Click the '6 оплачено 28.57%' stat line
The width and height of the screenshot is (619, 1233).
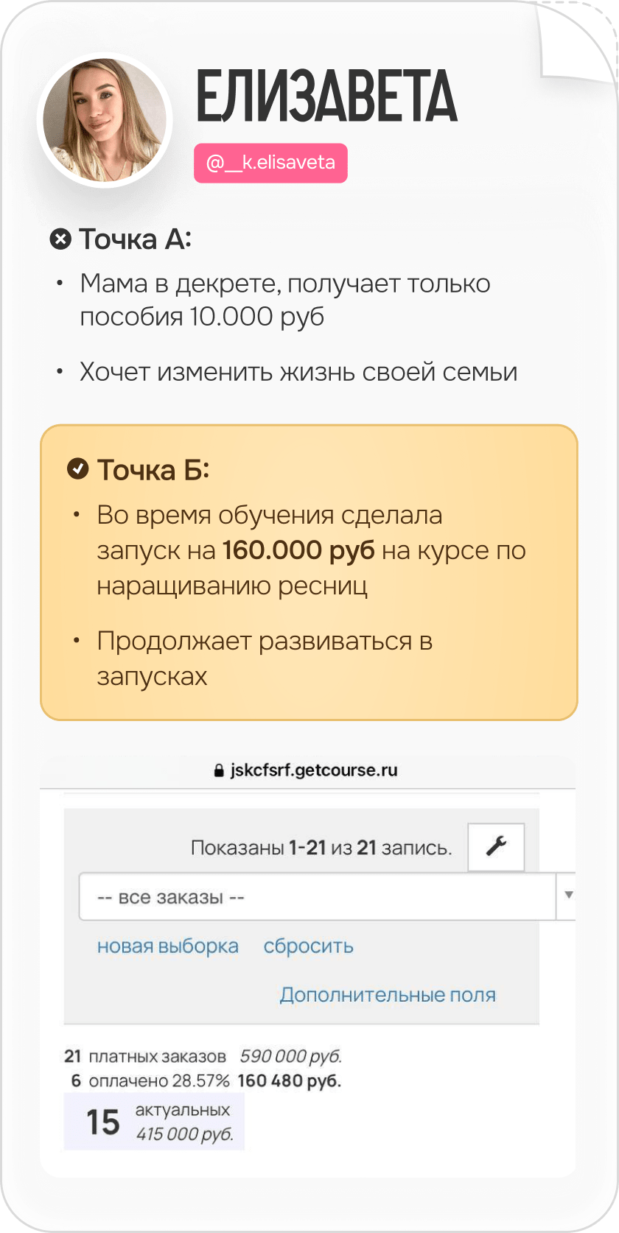150,1081
